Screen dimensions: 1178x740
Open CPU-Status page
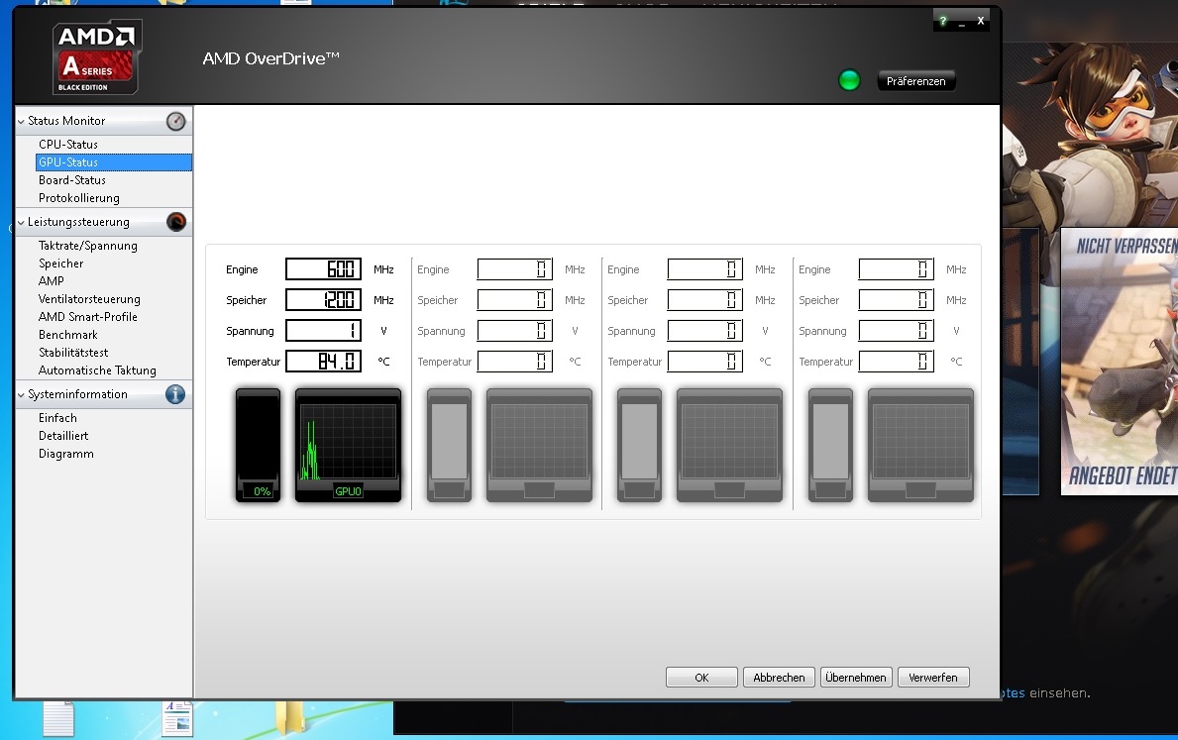(x=68, y=145)
